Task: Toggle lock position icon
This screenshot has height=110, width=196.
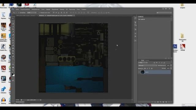Action: click(149, 68)
